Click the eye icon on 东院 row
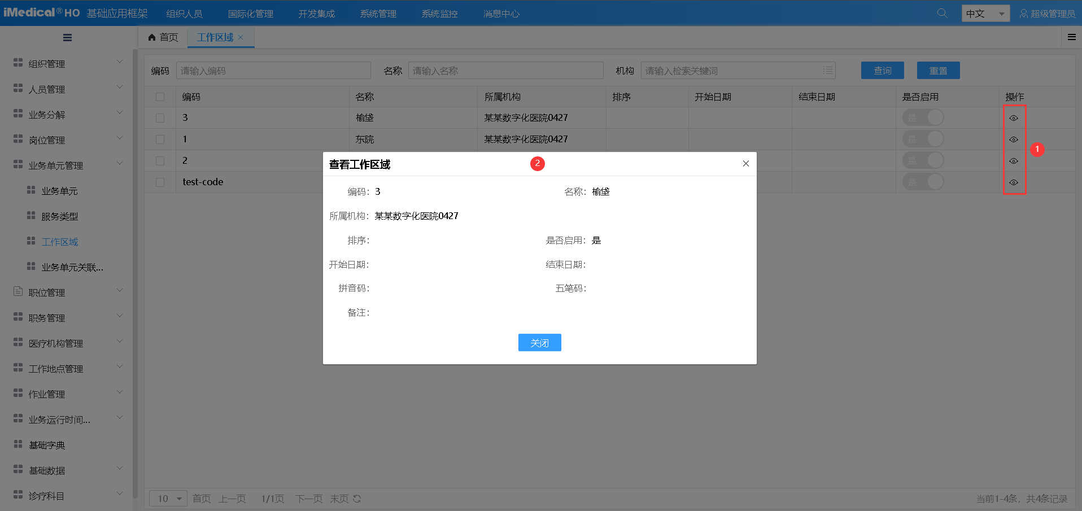1082x511 pixels. [x=1014, y=139]
